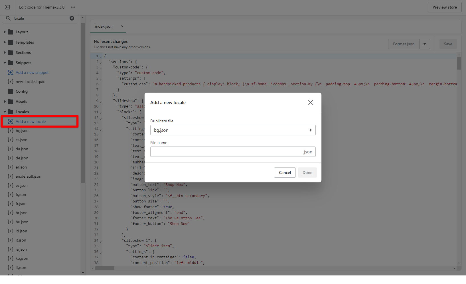This screenshot has height=284, width=466.
Task: Open hu.json in the Locales list
Action: 22,222
